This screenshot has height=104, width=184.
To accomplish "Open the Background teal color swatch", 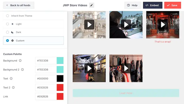I will click(60, 60).
